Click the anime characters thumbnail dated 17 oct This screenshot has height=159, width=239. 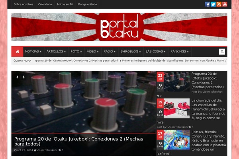pyautogui.click(x=176, y=140)
